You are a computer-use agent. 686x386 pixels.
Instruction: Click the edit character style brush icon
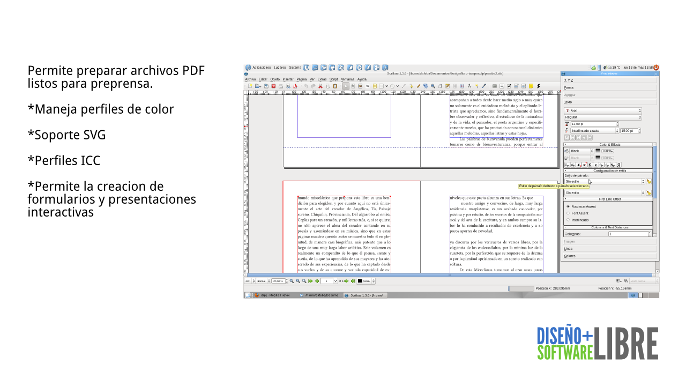click(648, 192)
